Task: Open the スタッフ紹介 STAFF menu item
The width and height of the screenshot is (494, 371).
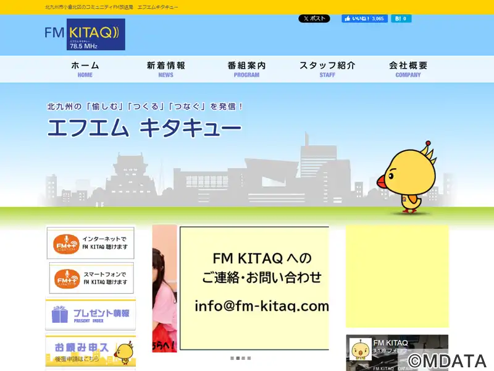Action: coord(327,69)
